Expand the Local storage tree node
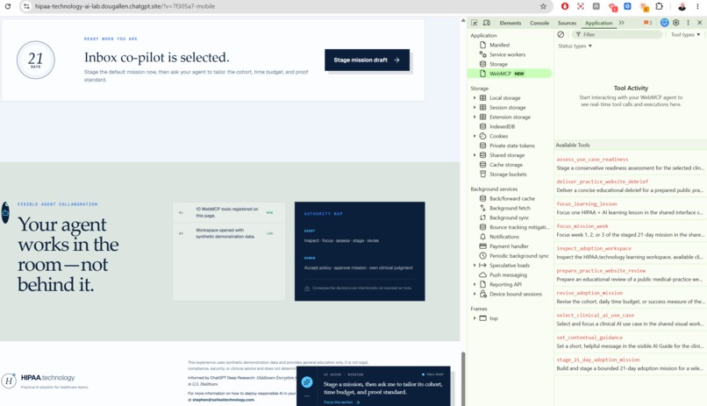 (475, 98)
